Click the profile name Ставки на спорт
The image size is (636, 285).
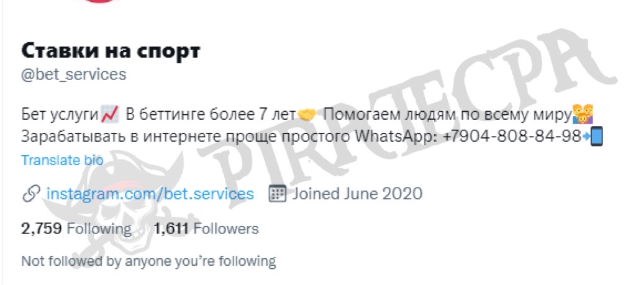click(x=111, y=51)
